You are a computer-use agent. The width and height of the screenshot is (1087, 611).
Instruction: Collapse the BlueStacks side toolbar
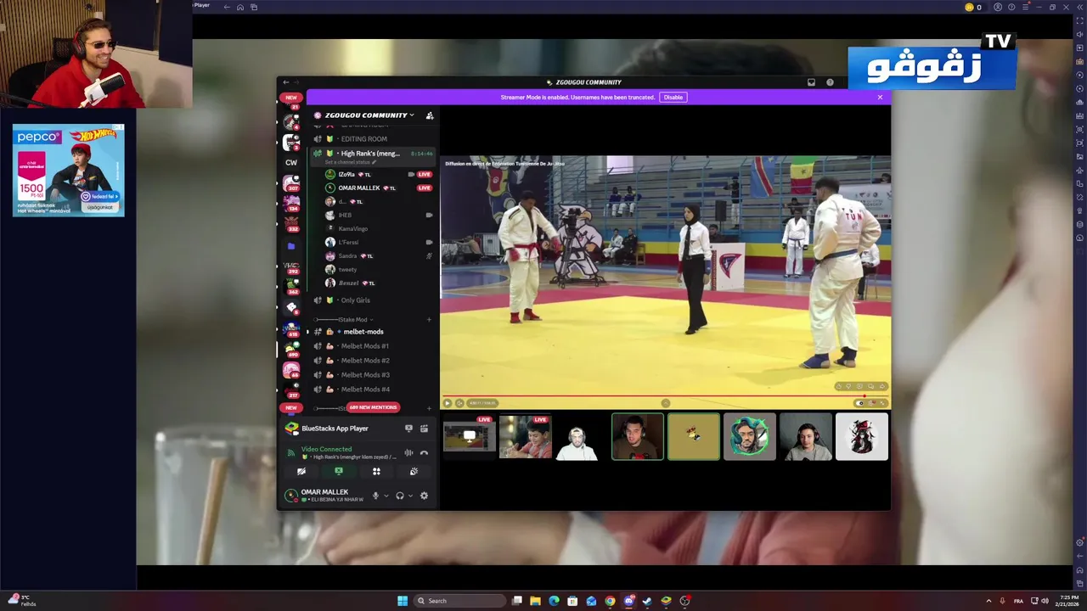click(1079, 7)
